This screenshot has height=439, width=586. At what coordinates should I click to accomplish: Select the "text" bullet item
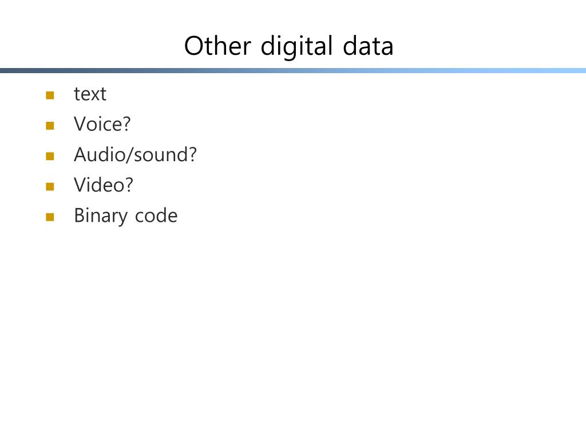pos(90,94)
